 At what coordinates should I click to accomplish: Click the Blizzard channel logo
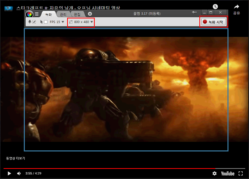point(8,8)
